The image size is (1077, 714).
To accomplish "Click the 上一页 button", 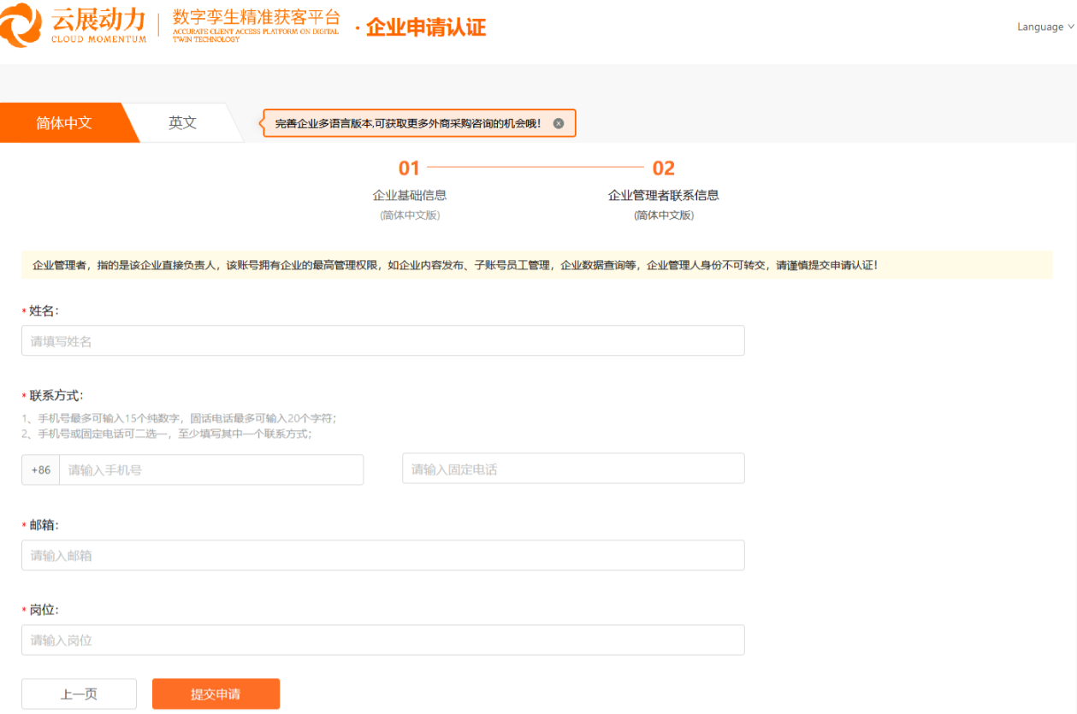I will point(78,693).
